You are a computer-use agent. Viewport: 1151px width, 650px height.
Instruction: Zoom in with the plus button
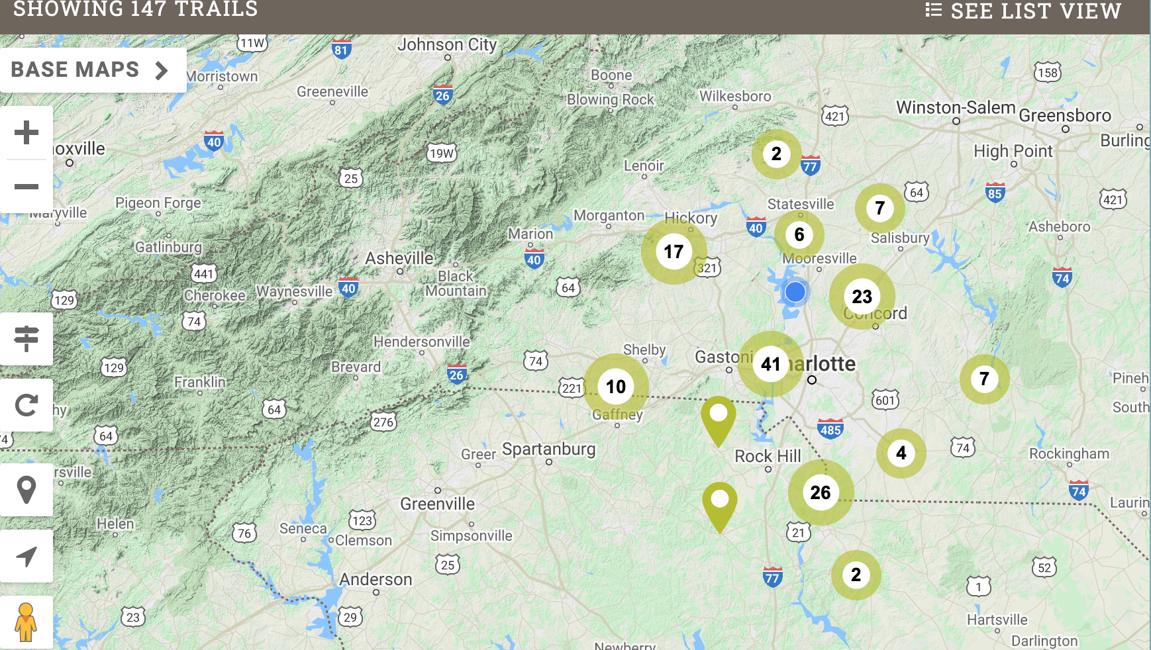(x=26, y=132)
